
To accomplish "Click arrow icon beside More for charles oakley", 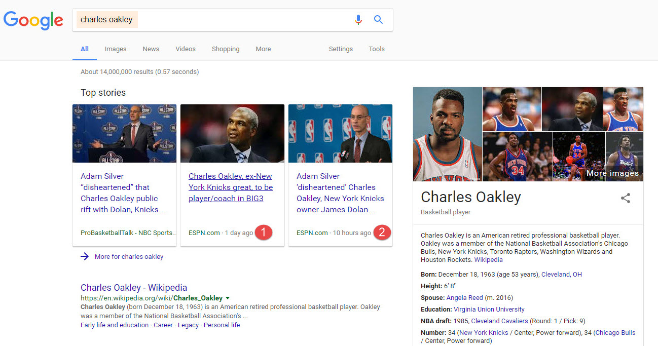I will [x=85, y=256].
